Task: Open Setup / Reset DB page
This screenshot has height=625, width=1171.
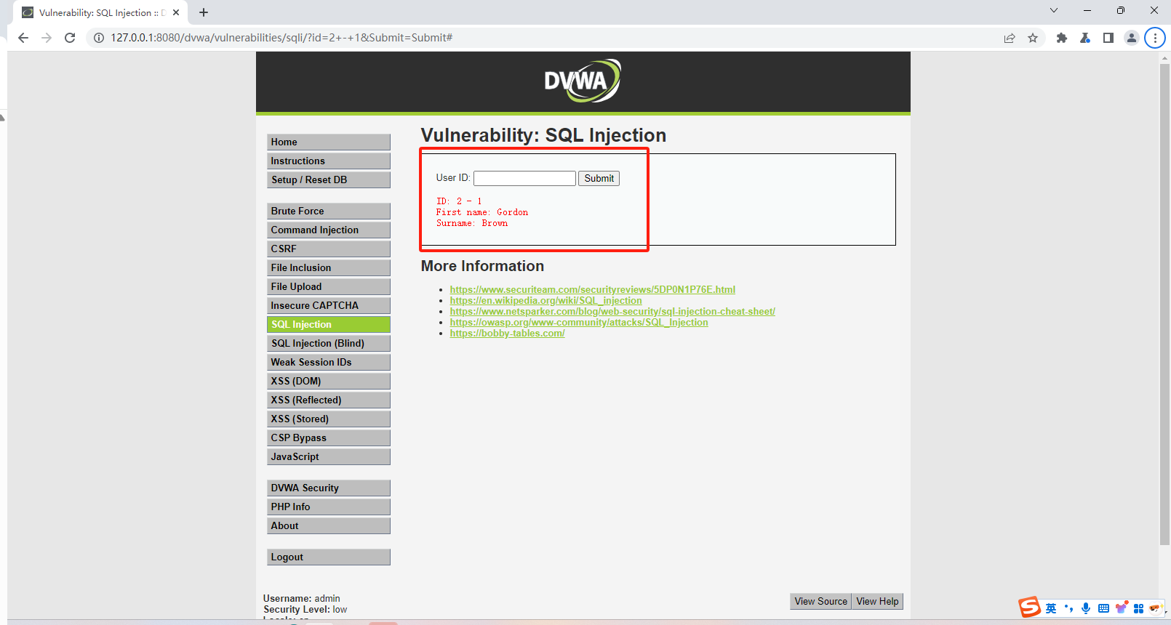Action: 329,180
